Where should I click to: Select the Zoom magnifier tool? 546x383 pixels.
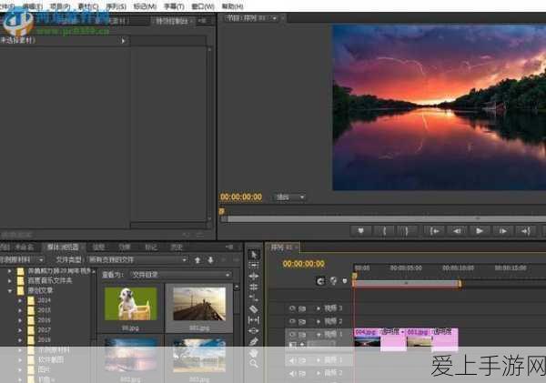click(x=254, y=364)
